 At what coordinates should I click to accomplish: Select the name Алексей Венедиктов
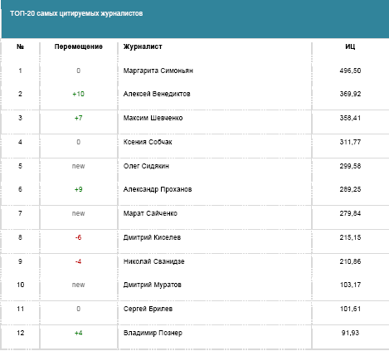pyautogui.click(x=157, y=94)
